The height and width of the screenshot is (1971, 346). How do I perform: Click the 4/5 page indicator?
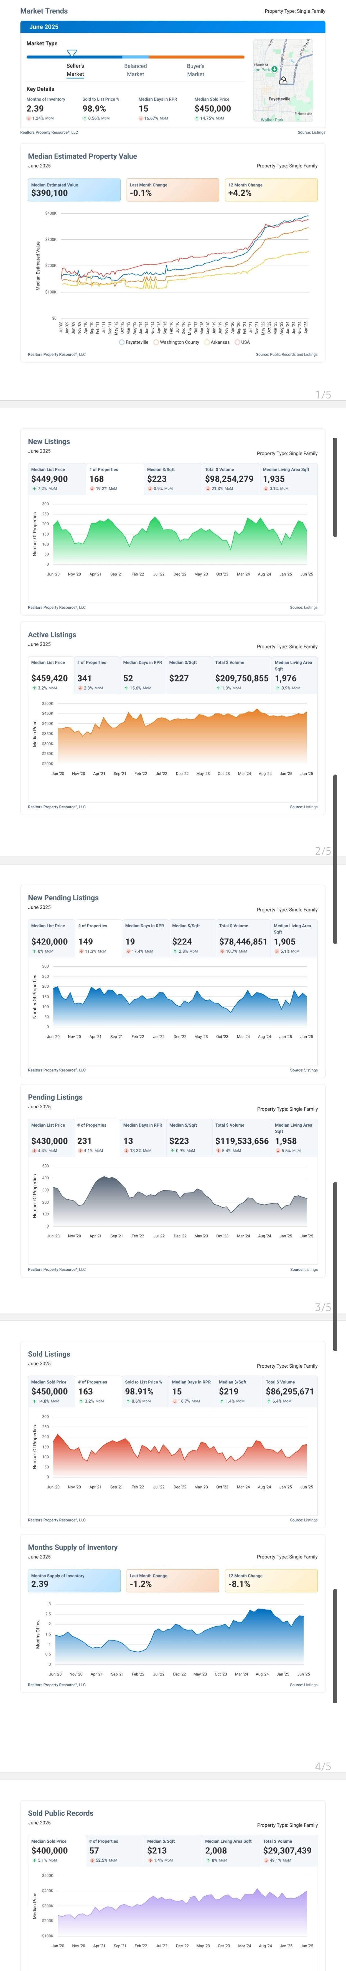tap(323, 1766)
